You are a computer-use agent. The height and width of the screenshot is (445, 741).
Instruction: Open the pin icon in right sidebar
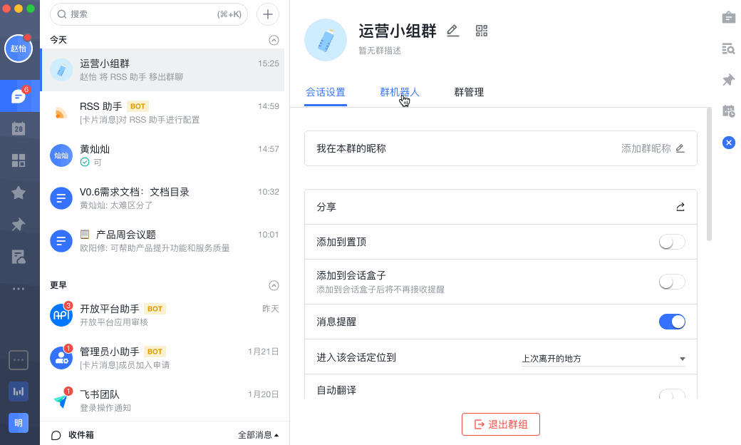728,79
